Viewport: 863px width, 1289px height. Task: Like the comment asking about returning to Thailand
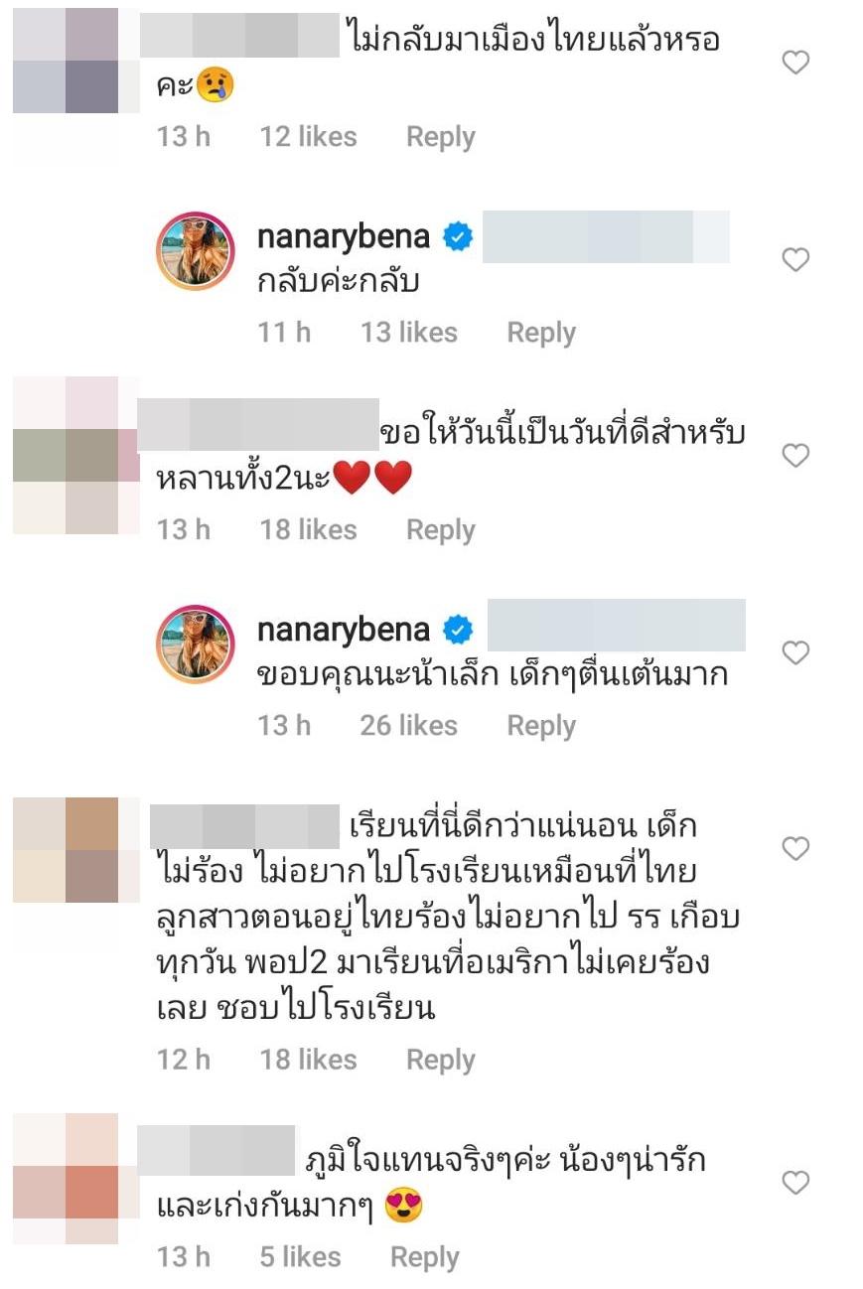(795, 63)
